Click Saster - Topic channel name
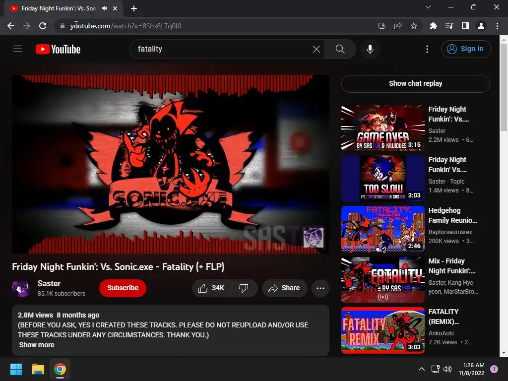 [x=446, y=182]
